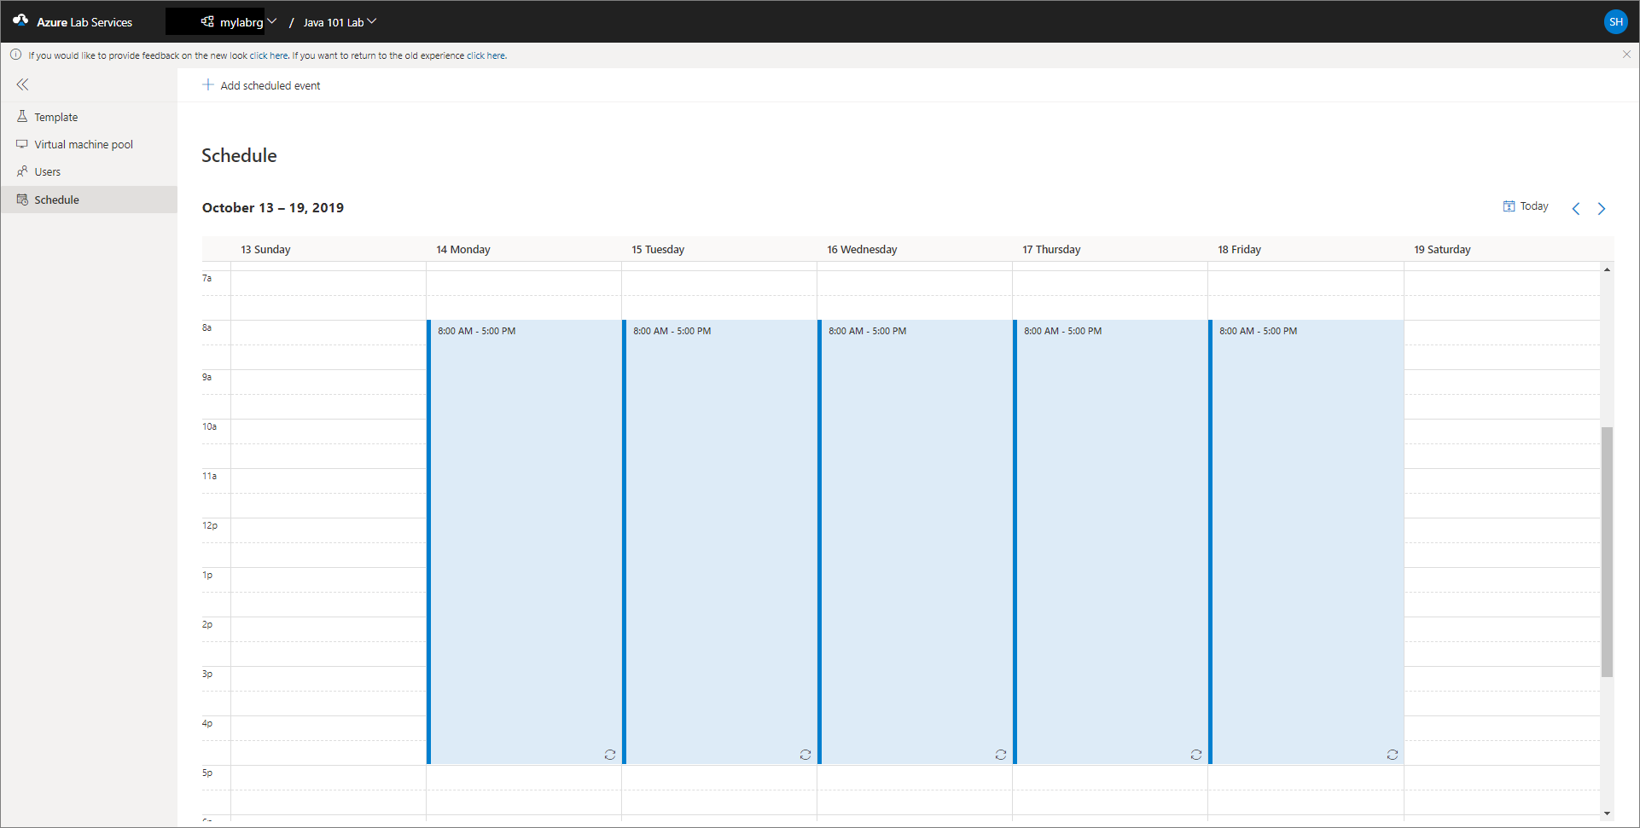
Task: Collapse the left navigation sidebar
Action: tap(22, 84)
